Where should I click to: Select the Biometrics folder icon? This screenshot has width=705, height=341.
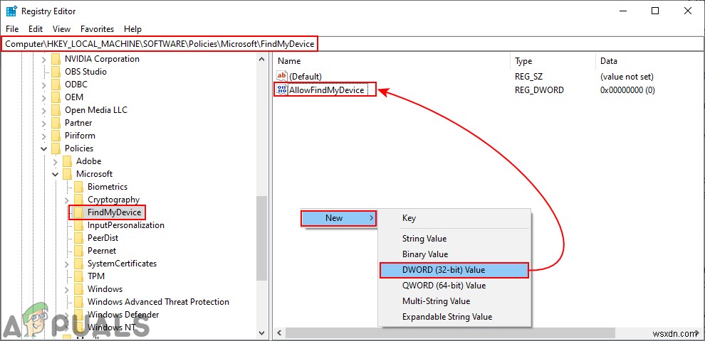[x=78, y=187]
